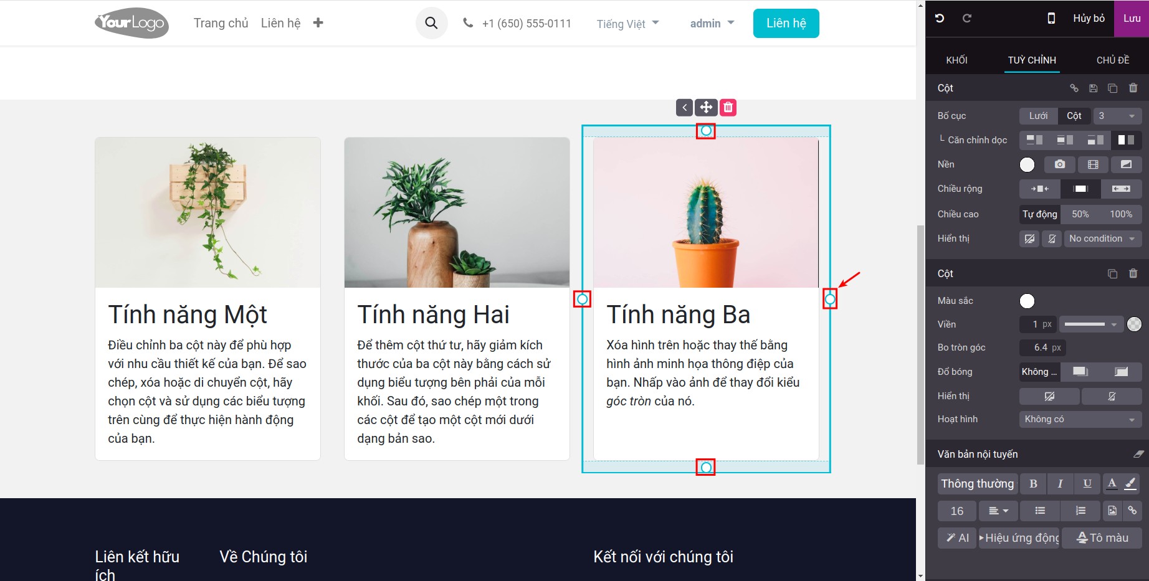The width and height of the screenshot is (1149, 581).
Task: Open Thông thường text style dropdown
Action: (x=978, y=484)
